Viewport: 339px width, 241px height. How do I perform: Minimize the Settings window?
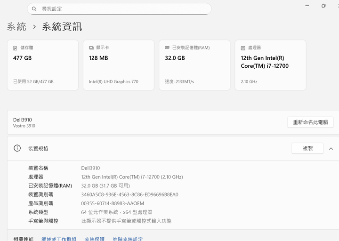307,6
